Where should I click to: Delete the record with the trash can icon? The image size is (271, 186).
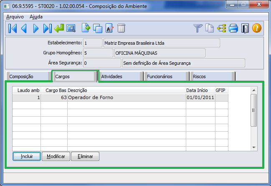coord(121,28)
